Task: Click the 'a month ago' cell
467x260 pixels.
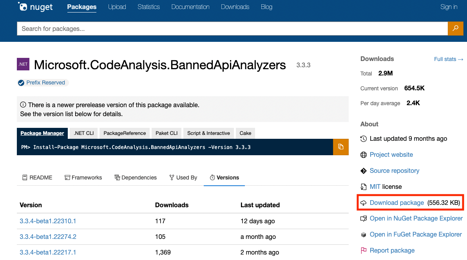Action: (x=258, y=237)
